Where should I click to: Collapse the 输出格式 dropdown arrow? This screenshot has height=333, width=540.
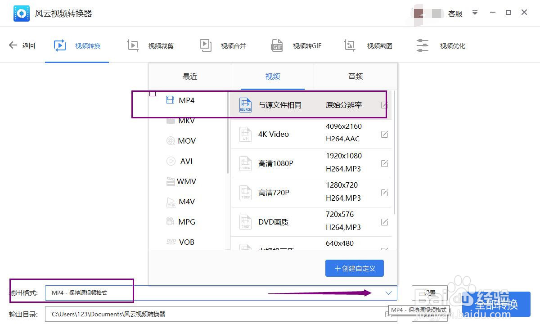[389, 293]
